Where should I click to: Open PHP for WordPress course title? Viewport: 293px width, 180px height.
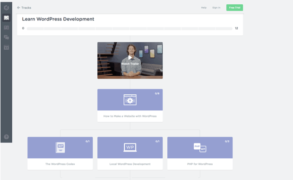tap(200, 164)
